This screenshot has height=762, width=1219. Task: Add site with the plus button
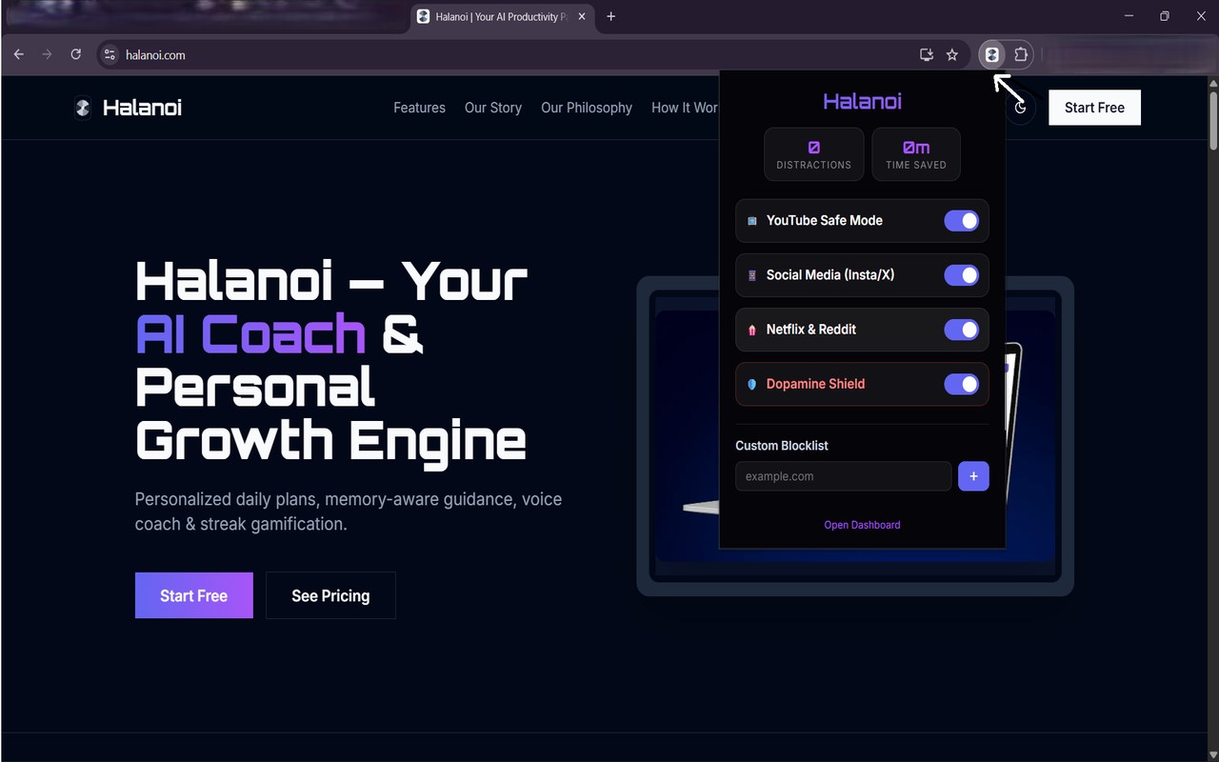point(973,476)
